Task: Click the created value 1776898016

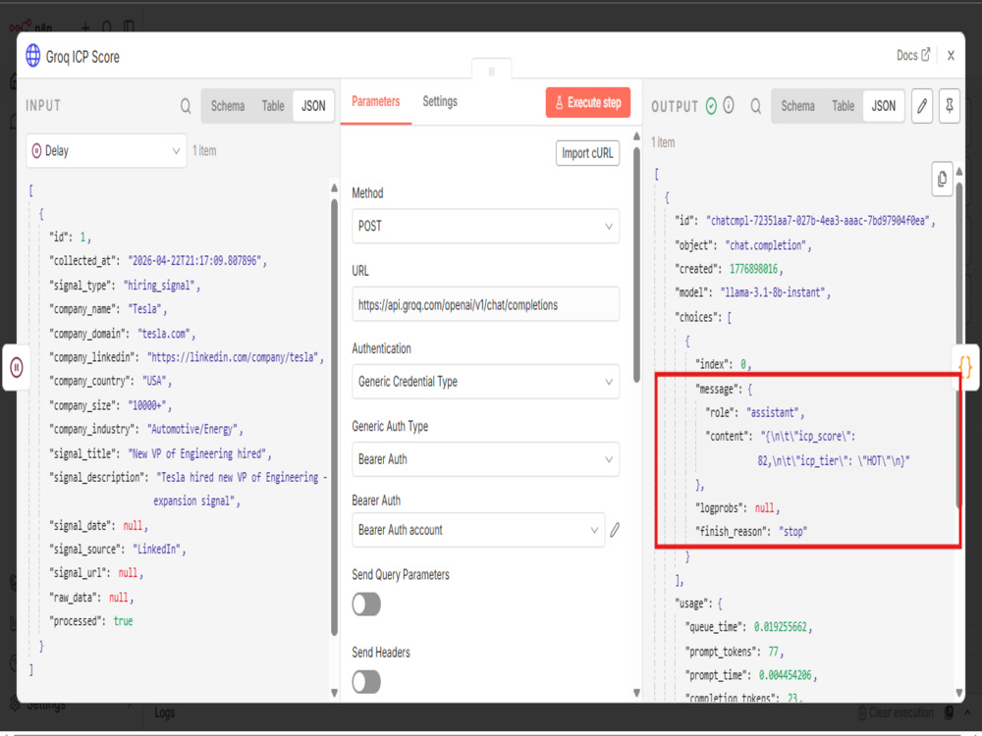Action: coord(756,269)
